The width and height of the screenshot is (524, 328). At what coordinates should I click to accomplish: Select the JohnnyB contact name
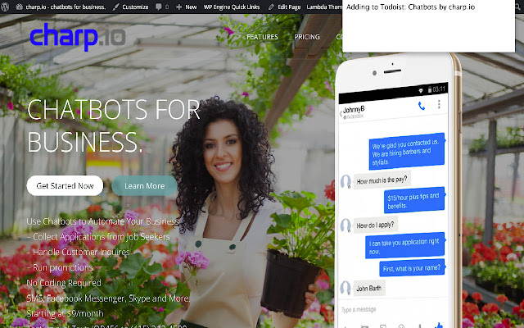(354, 109)
